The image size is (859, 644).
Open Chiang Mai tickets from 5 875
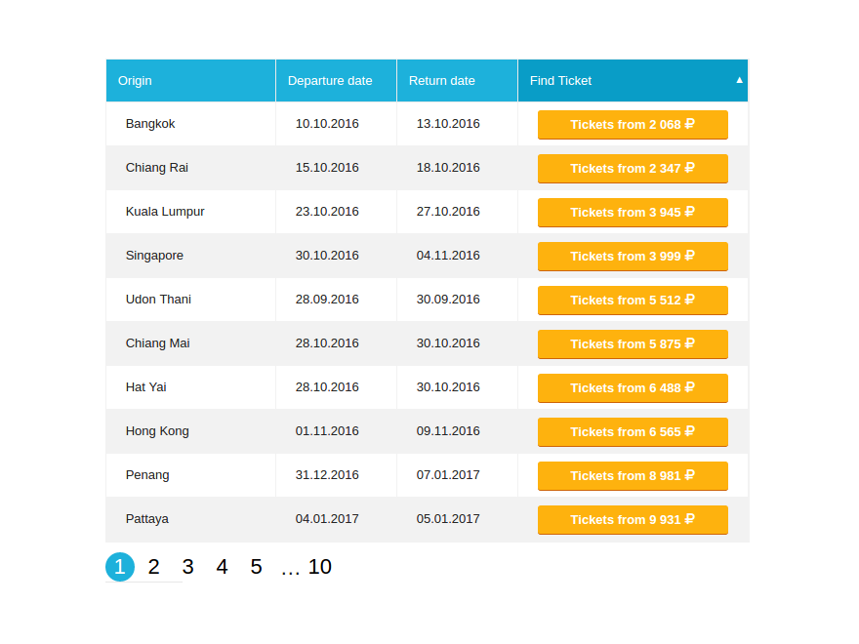pos(633,344)
